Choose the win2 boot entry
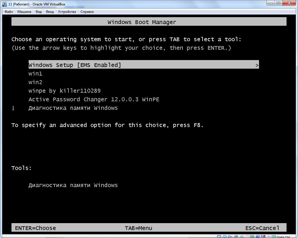Viewport: 298px width, 238px height. [35, 82]
